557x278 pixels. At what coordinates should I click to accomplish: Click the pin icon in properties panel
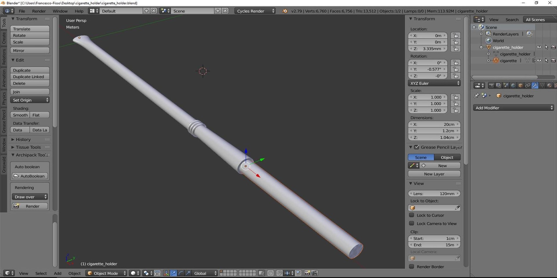point(476,96)
